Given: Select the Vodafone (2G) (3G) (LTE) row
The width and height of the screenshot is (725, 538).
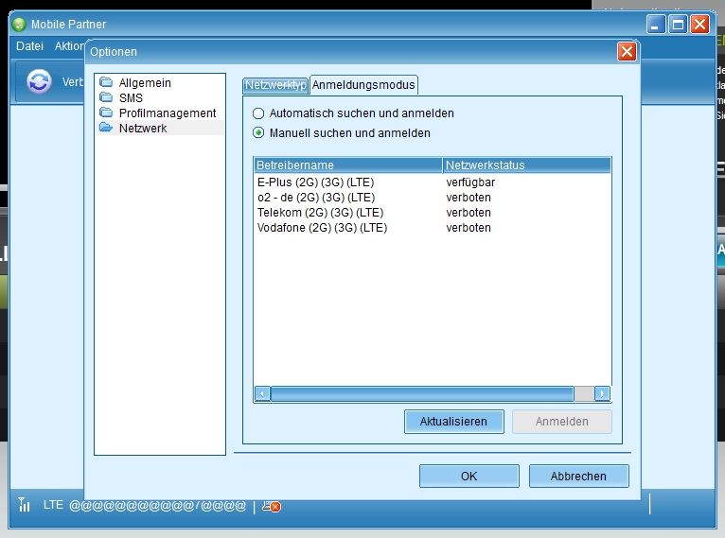Looking at the screenshot, I should click(x=433, y=228).
